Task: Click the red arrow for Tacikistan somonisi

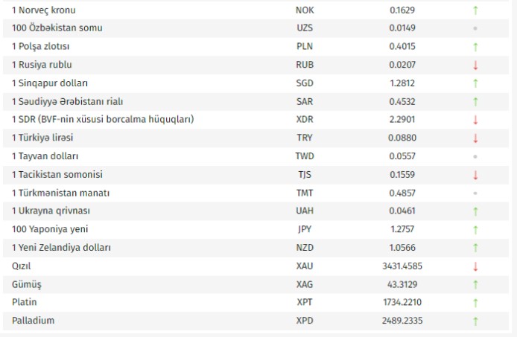Action: point(475,175)
